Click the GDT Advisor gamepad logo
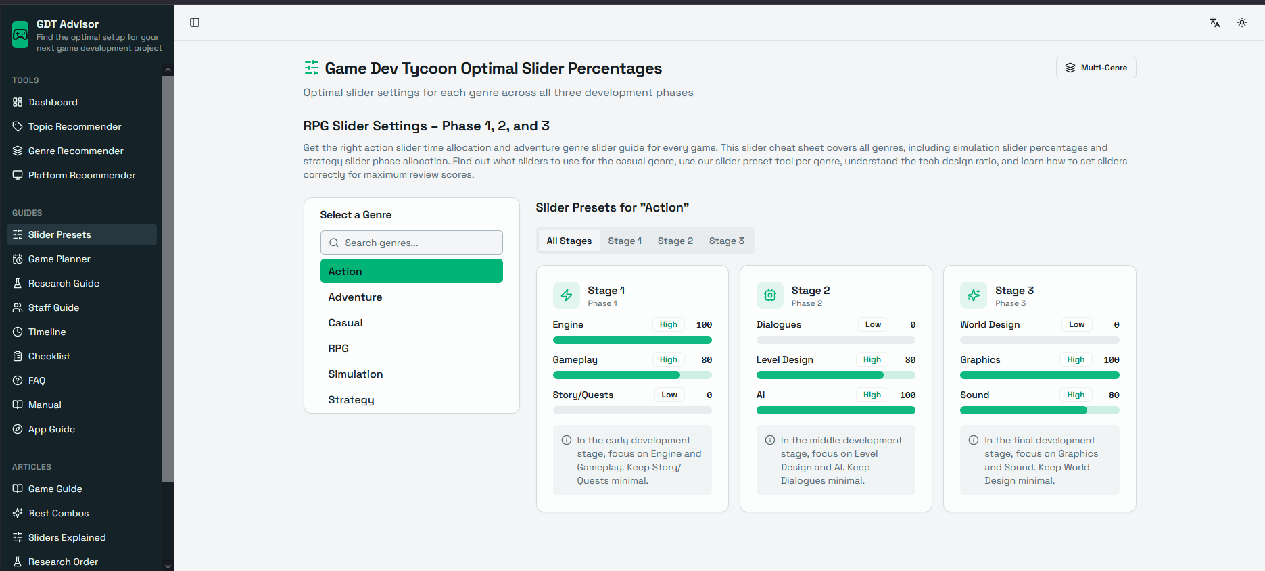Image resolution: width=1265 pixels, height=571 pixels. pos(20,34)
